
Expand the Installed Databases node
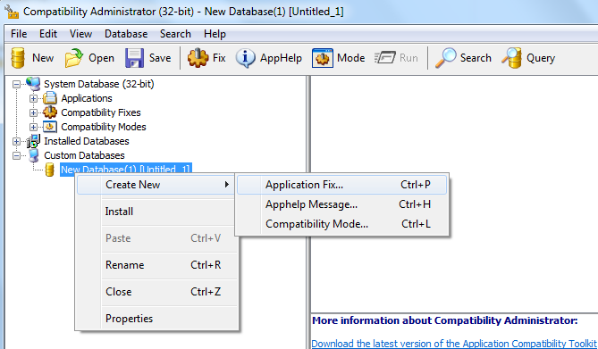click(16, 141)
